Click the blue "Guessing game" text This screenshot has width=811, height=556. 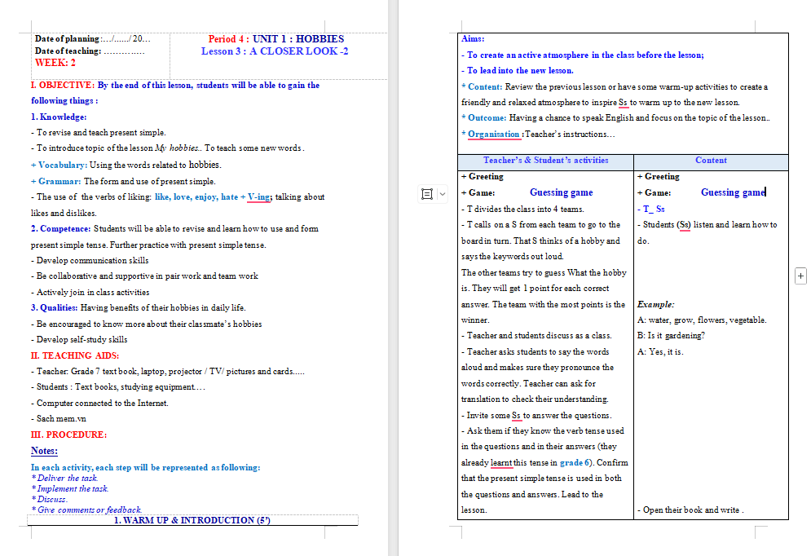pos(561,192)
